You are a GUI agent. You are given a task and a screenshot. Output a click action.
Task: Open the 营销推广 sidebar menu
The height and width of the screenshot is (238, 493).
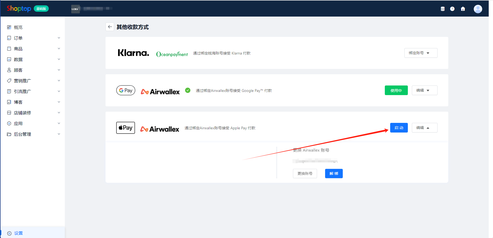[x=33, y=81]
